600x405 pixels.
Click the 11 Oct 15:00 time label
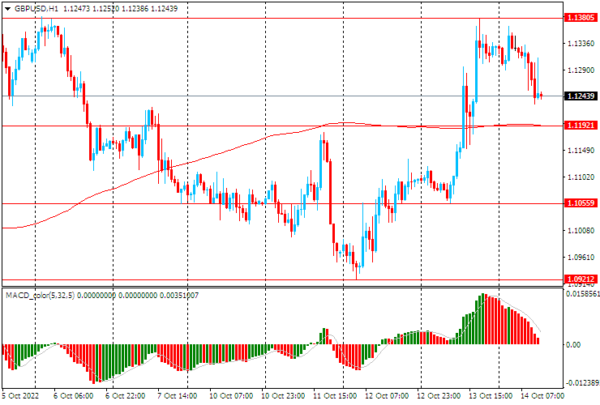(x=335, y=395)
